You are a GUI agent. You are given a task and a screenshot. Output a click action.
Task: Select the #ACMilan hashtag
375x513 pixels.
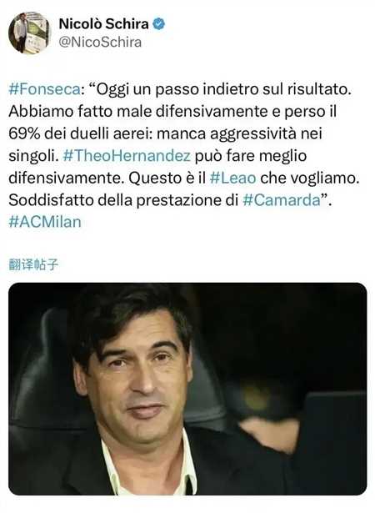[x=45, y=222]
